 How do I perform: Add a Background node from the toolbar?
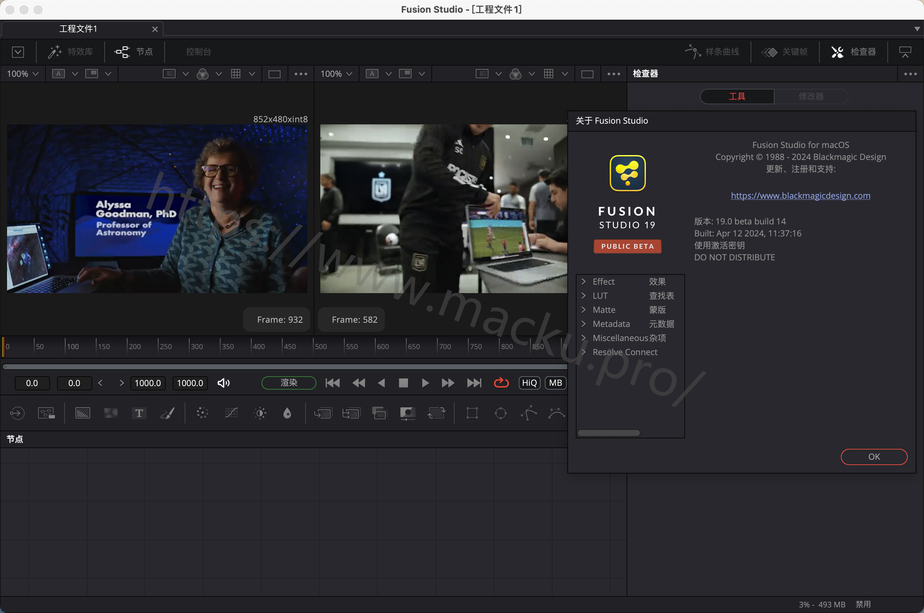pyautogui.click(x=82, y=413)
